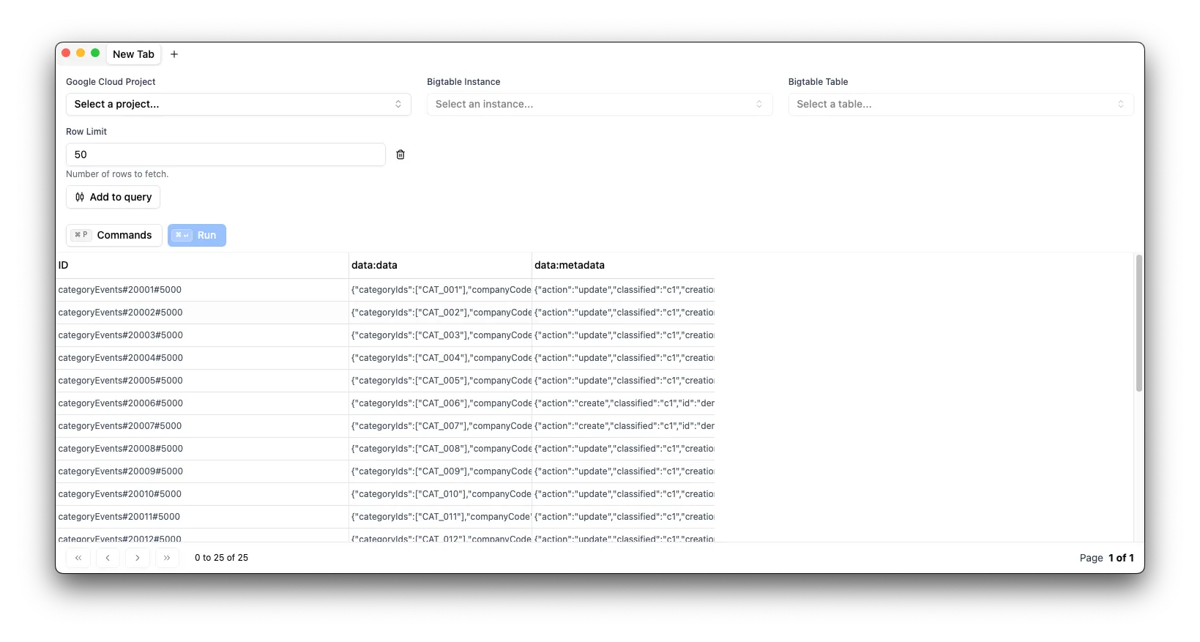The image size is (1200, 642).
Task: Open the Commands palette button
Action: [x=113, y=235]
